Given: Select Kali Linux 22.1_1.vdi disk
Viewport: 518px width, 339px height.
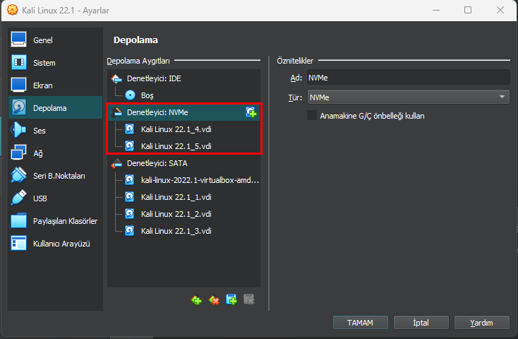Looking at the screenshot, I should point(184,197).
